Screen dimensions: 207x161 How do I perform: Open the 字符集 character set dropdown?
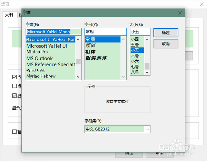pos(147,129)
